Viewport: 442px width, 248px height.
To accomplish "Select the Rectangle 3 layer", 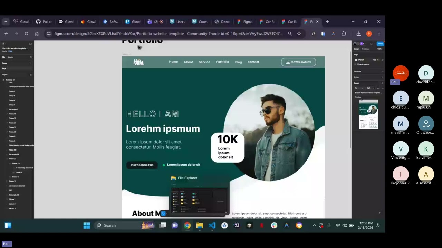I will coord(13,109).
